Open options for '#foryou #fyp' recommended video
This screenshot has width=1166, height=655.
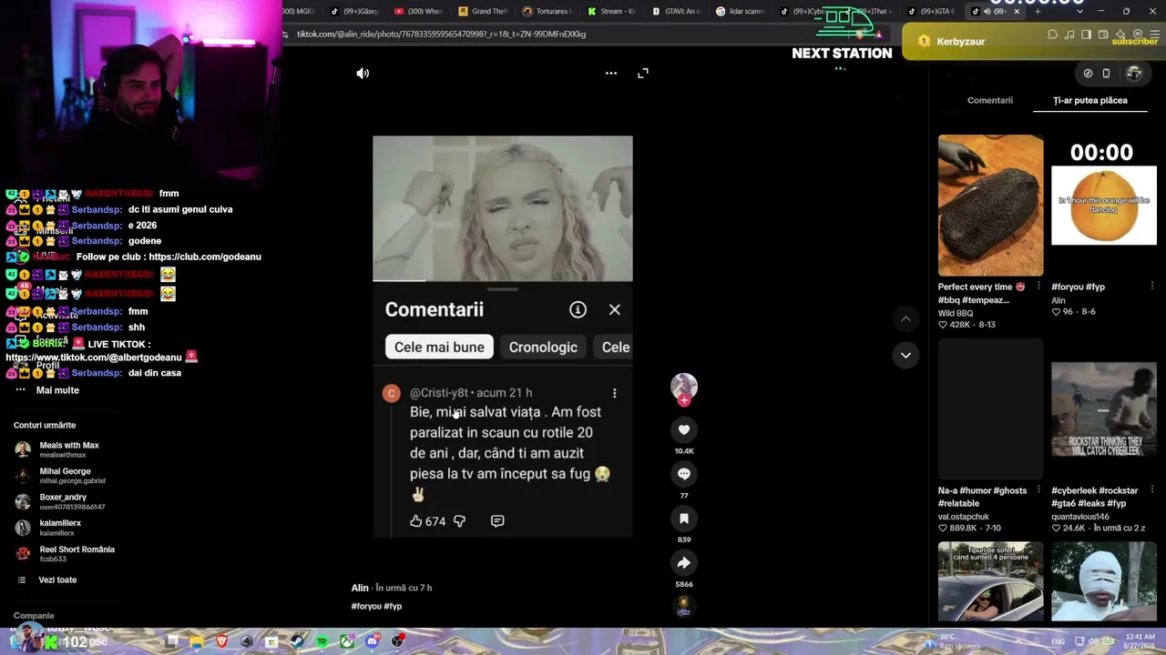1151,287
